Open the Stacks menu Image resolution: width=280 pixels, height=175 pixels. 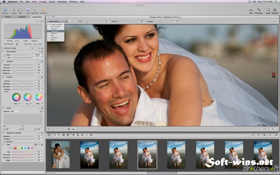52,1
